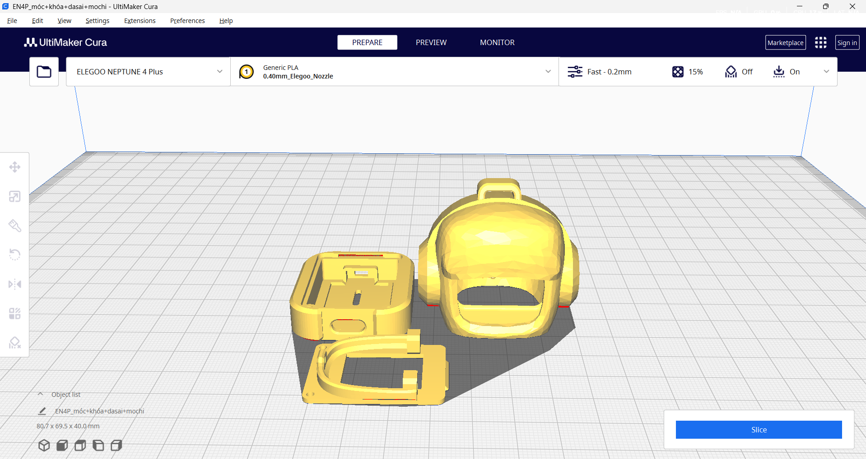Switch to the PREVIEW tab
Image resolution: width=866 pixels, height=459 pixels.
pos(430,42)
